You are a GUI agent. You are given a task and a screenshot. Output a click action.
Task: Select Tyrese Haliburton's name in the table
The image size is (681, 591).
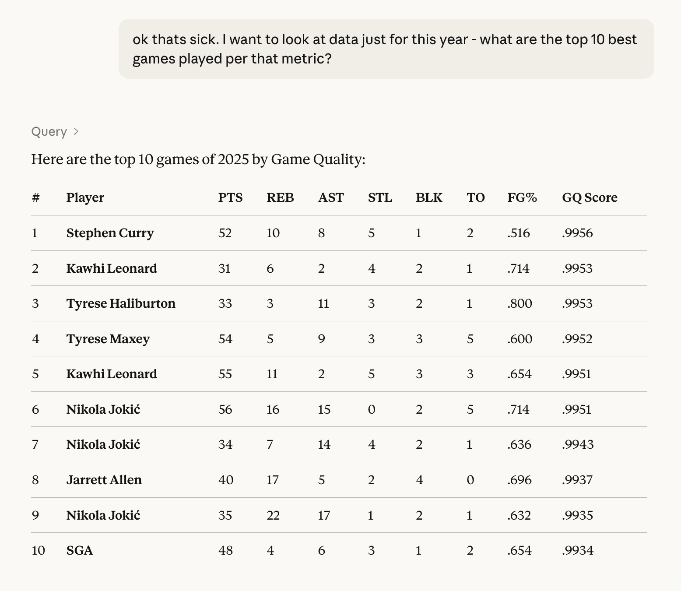click(121, 303)
